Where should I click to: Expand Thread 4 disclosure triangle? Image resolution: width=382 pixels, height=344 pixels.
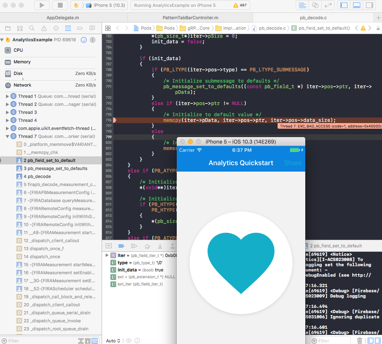(x=7, y=120)
